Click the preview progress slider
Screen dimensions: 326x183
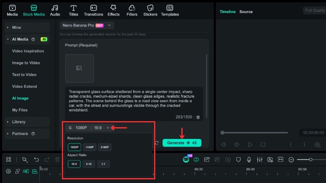[254, 133]
